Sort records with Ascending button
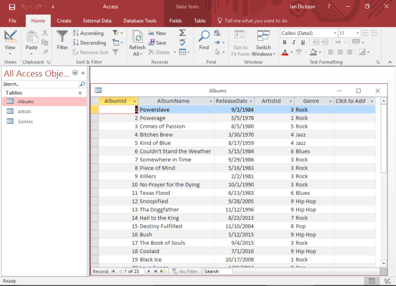The height and width of the screenshot is (286, 396). [x=88, y=33]
